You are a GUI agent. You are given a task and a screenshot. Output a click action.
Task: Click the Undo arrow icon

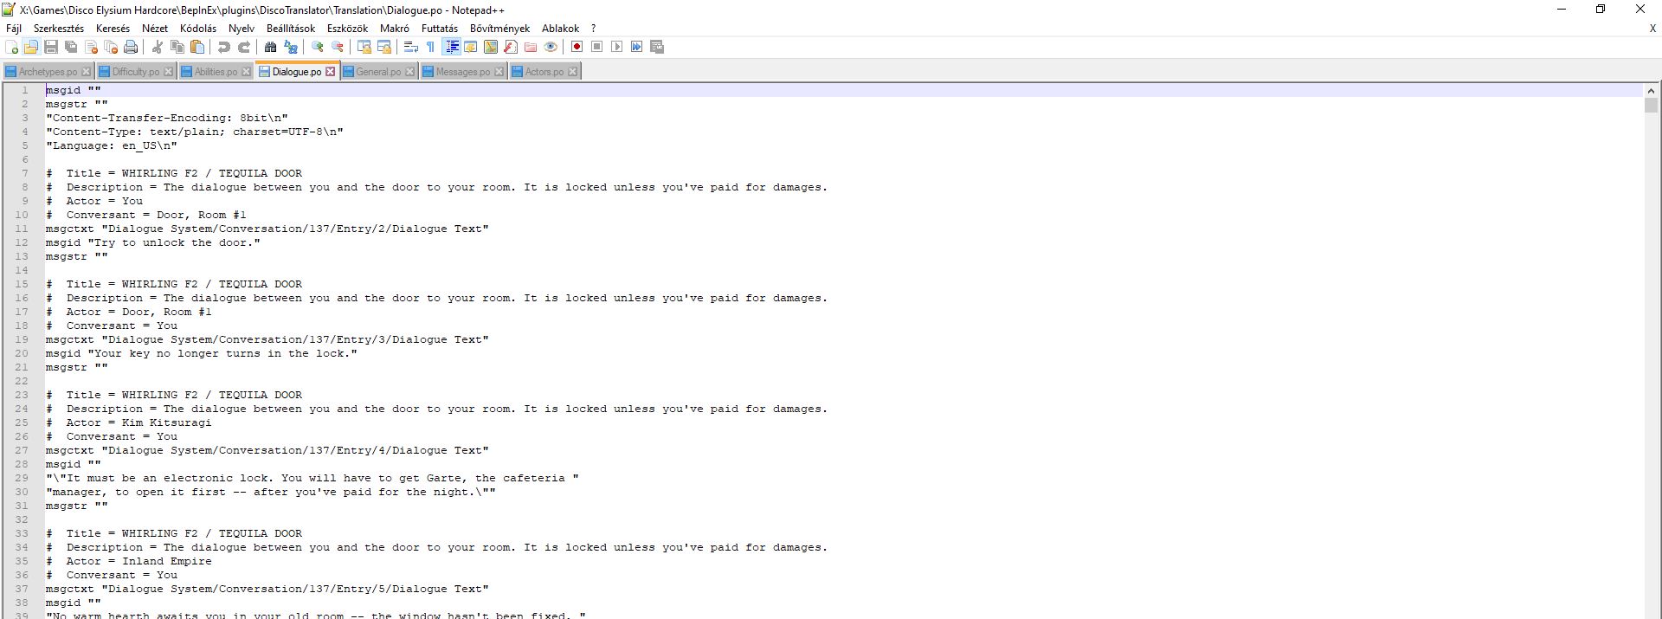224,47
